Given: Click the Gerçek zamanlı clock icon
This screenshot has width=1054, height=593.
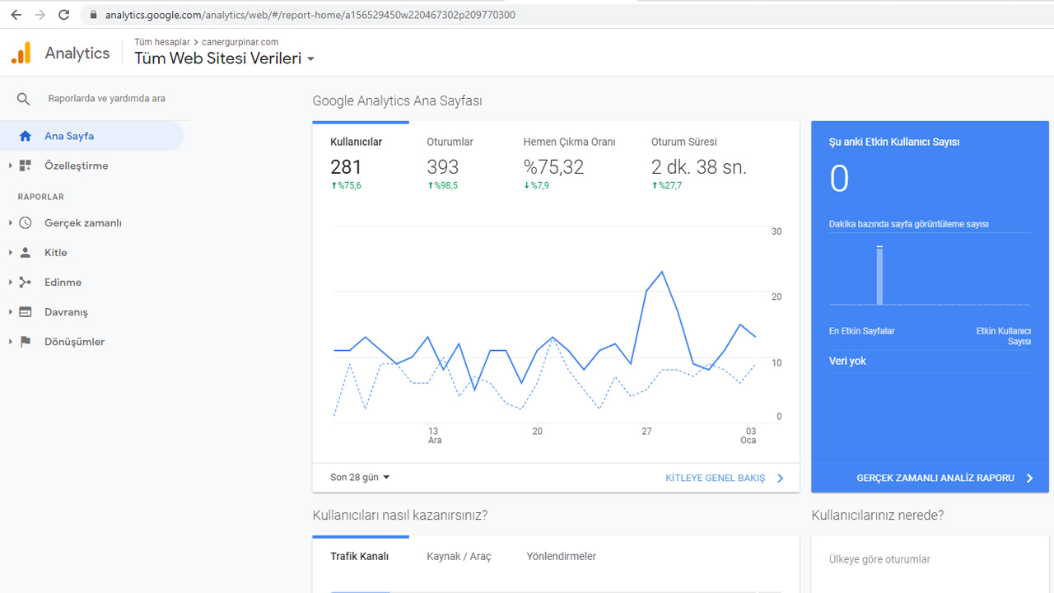Looking at the screenshot, I should point(26,223).
